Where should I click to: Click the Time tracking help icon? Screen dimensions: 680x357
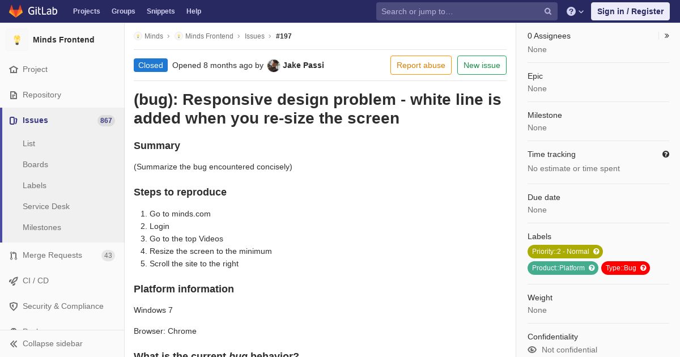(x=666, y=154)
